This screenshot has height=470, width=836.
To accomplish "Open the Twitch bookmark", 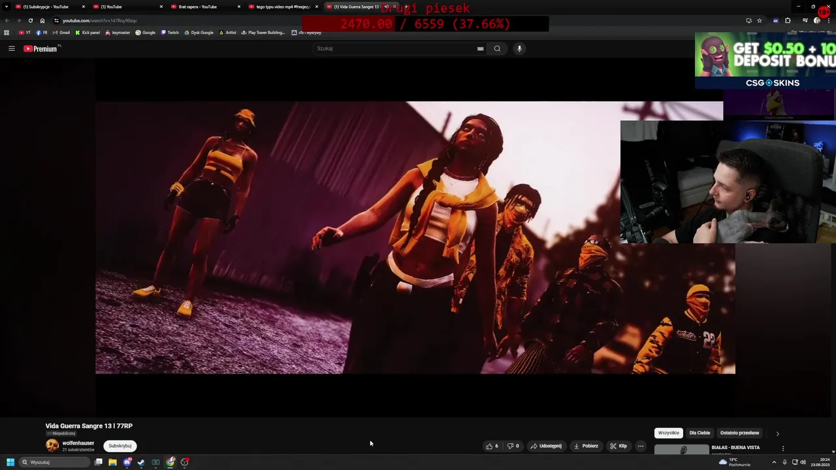I will (x=170, y=33).
